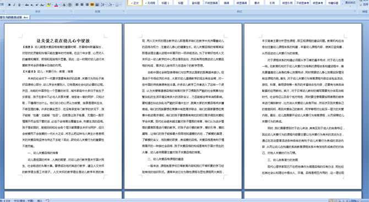Open font color dropdown arrow

tap(59, 5)
